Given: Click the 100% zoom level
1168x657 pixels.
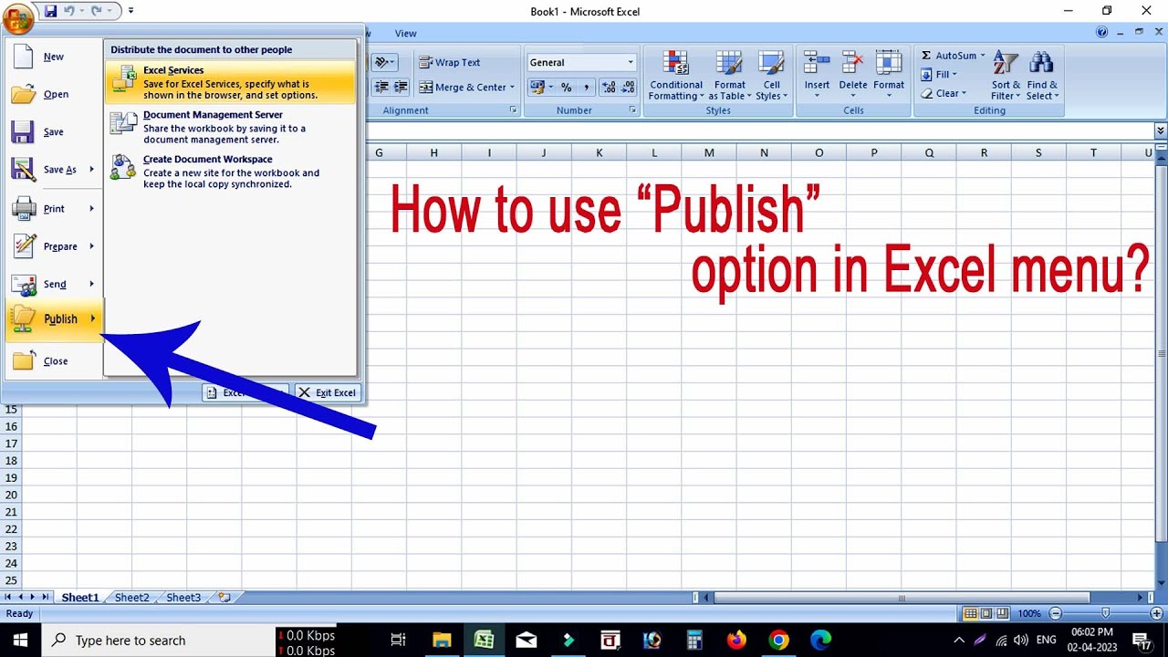Looking at the screenshot, I should [1029, 613].
